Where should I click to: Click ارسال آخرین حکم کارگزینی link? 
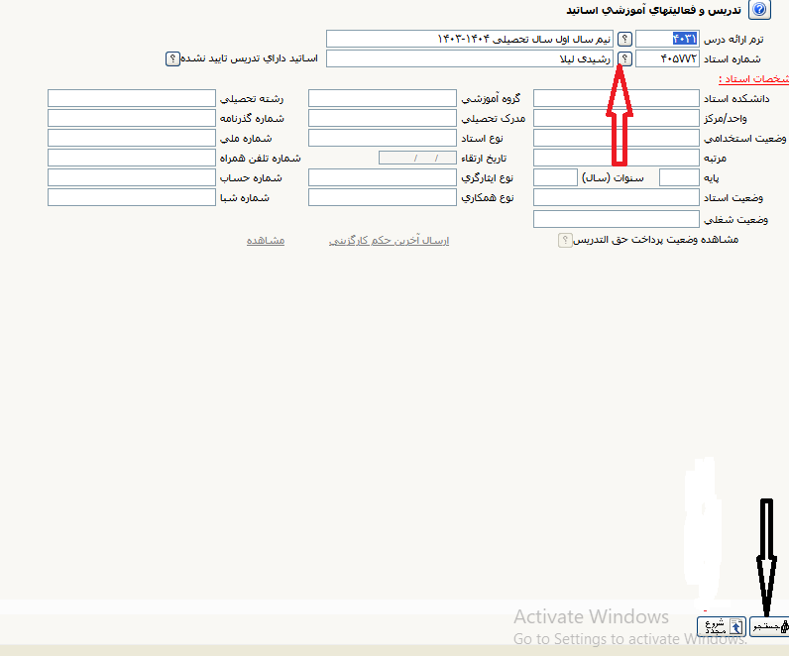coord(389,240)
